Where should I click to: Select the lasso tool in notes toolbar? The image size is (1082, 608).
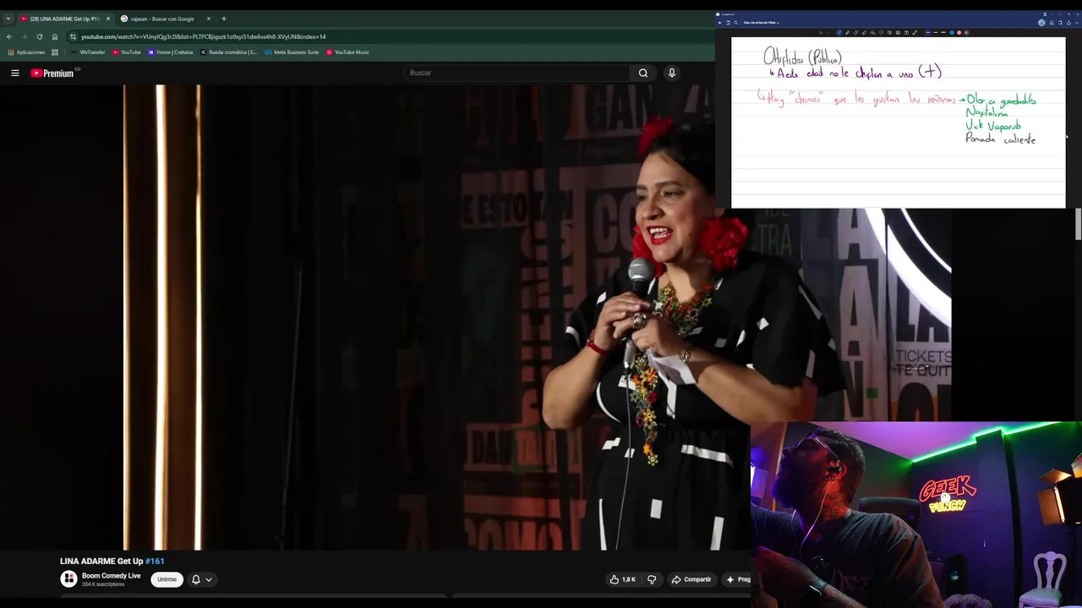(x=881, y=32)
